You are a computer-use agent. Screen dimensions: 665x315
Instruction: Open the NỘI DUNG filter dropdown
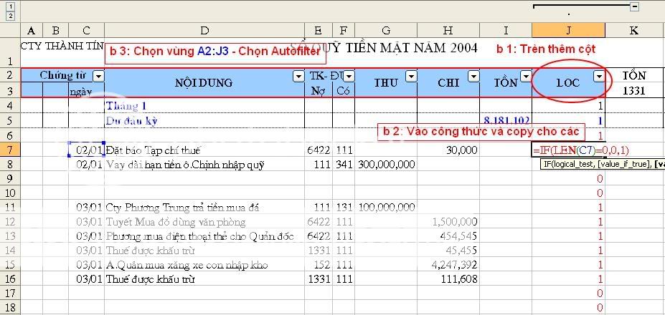(x=298, y=76)
